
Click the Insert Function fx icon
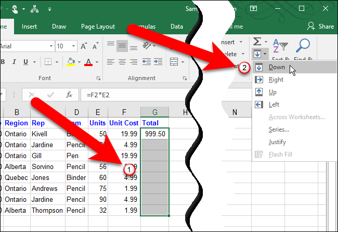point(69,95)
